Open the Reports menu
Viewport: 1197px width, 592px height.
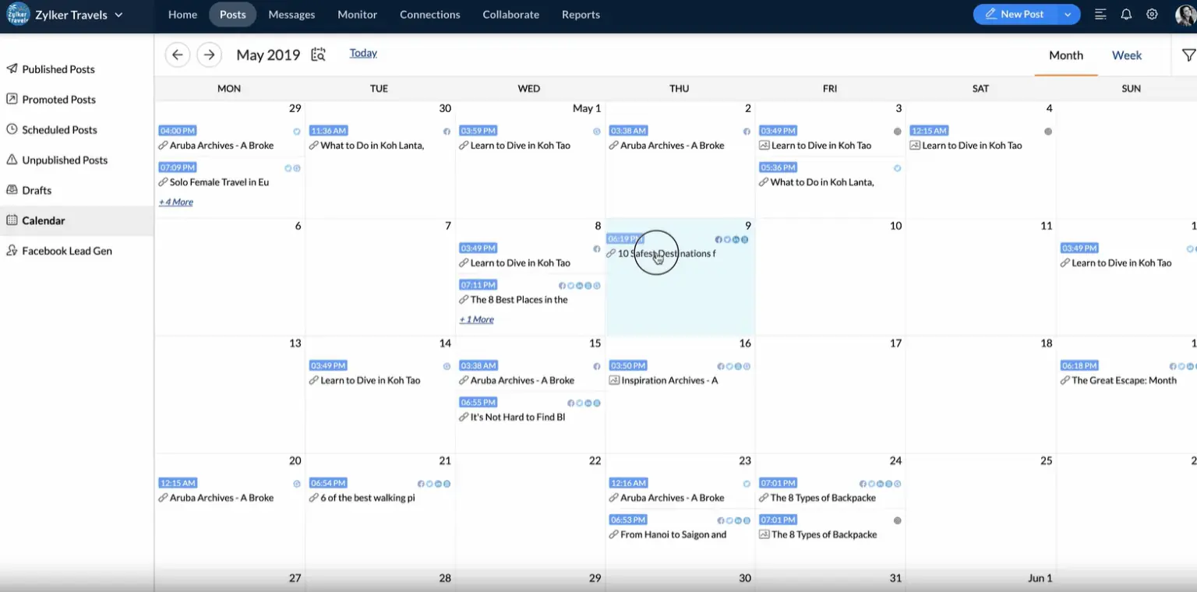click(x=581, y=15)
